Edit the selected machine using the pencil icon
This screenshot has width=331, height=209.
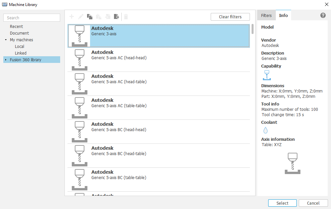80,17
